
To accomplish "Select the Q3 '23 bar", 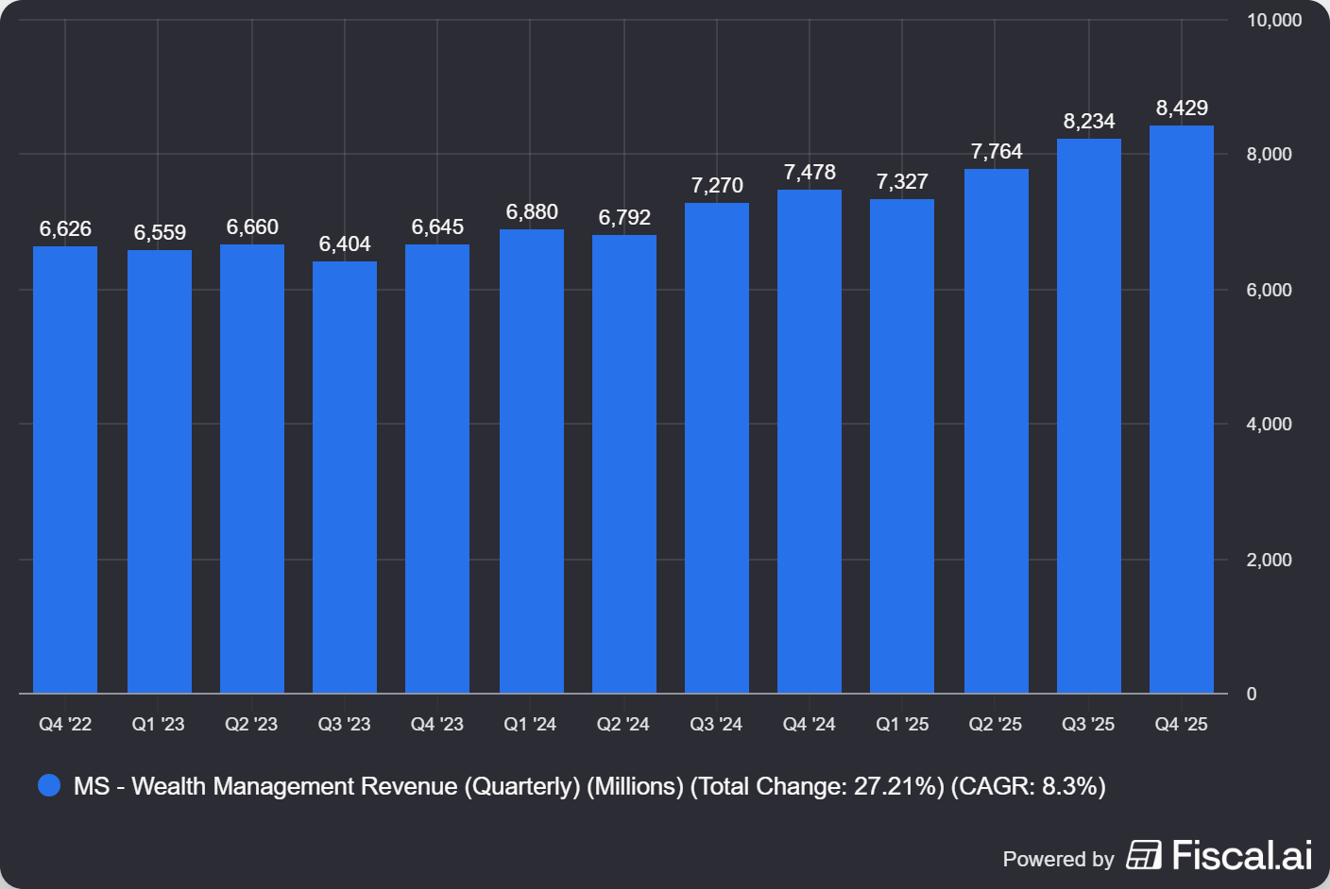I will coord(345,478).
